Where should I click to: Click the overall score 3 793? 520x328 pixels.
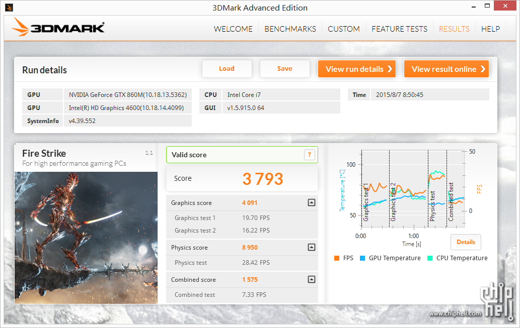pos(263,179)
